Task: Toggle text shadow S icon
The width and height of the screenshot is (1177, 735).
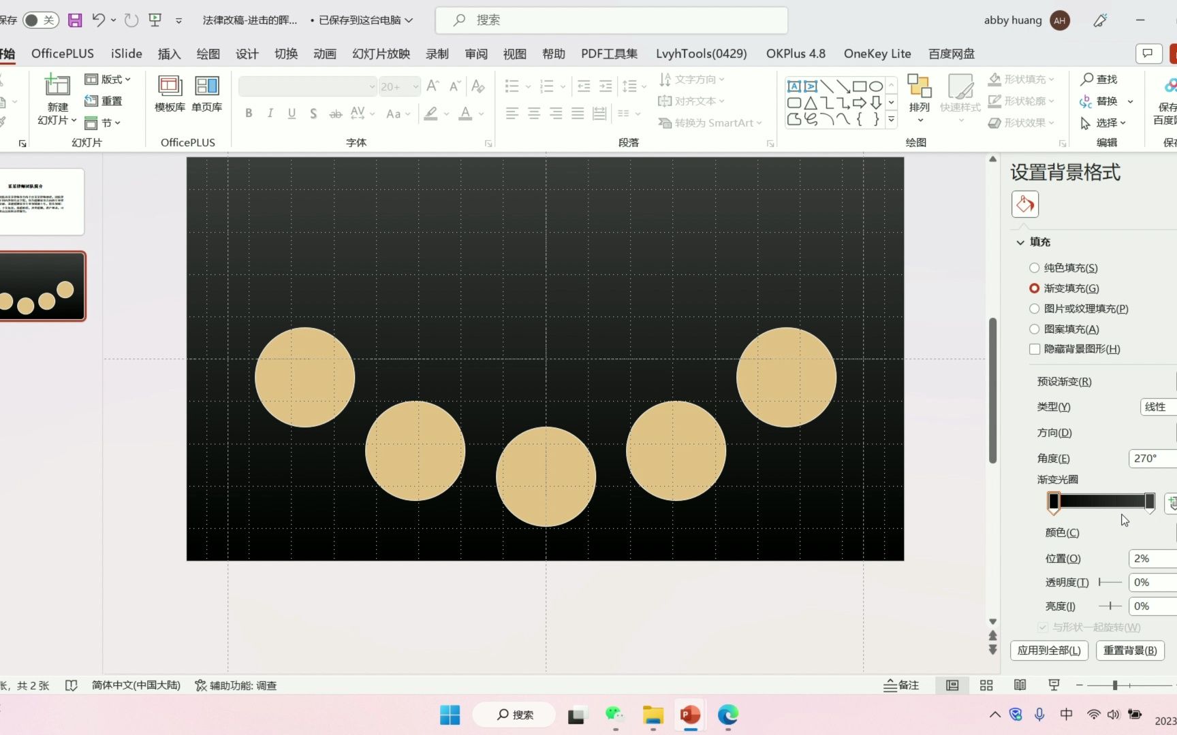Action: coord(313,114)
